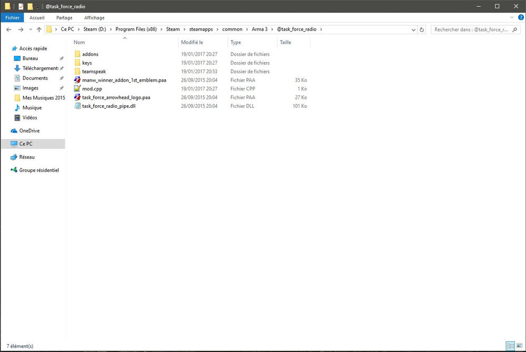This screenshot has width=526, height=352.
Task: Expand the chevron after Ce PC breadcrumb
Action: (x=79, y=29)
